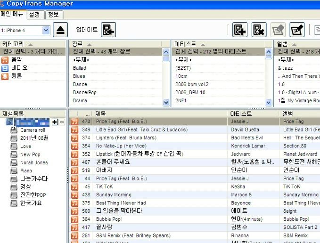Click the music icon of track 374
The width and height of the screenshot is (320, 243).
click(x=74, y=138)
